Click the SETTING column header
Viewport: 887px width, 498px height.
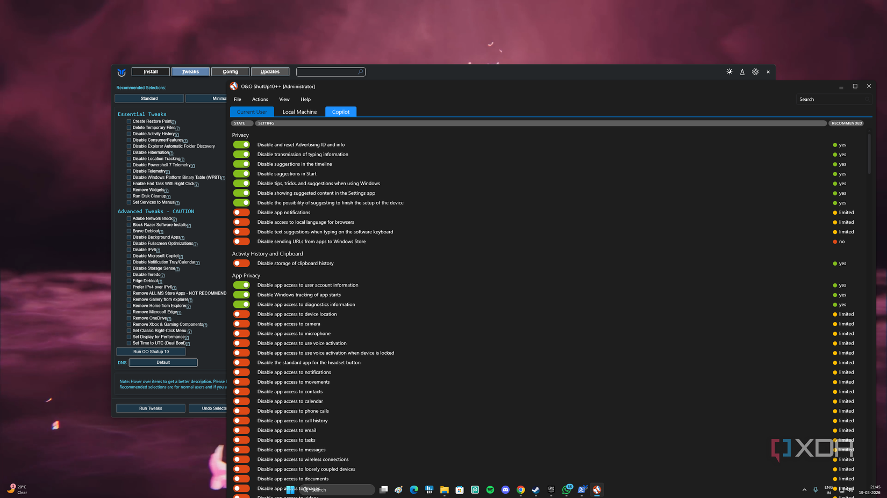pyautogui.click(x=541, y=123)
